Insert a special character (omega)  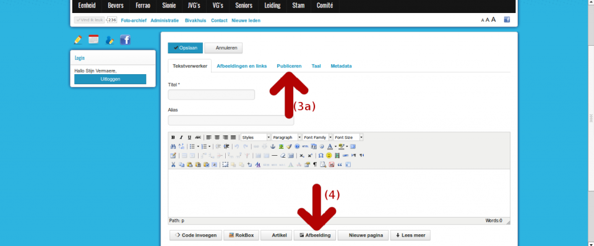[321, 156]
